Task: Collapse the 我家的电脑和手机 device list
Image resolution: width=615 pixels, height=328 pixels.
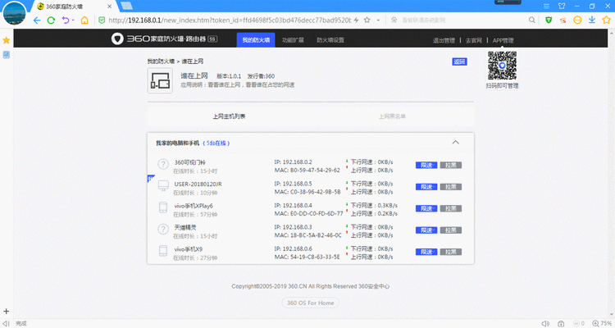Action: 455,143
